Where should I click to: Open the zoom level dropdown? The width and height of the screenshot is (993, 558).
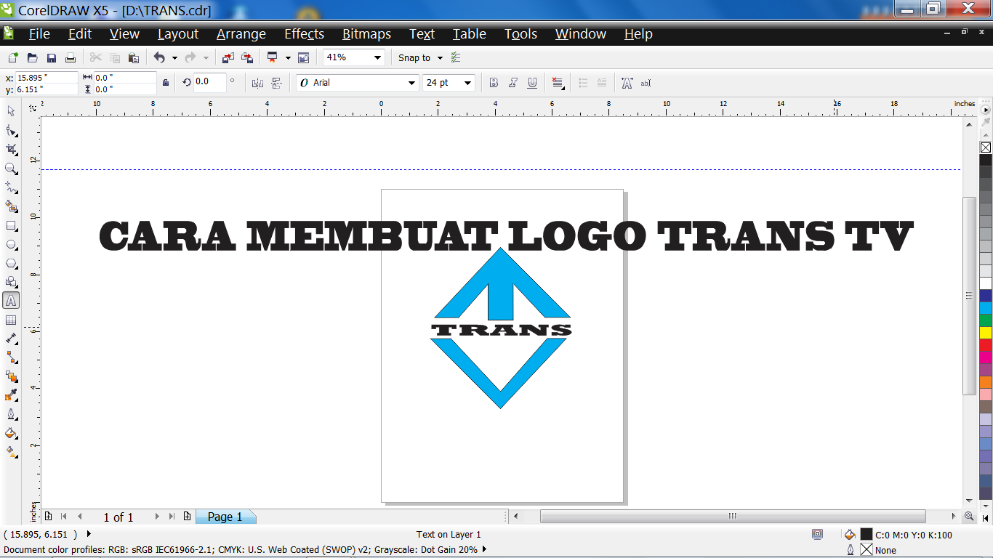tap(377, 57)
